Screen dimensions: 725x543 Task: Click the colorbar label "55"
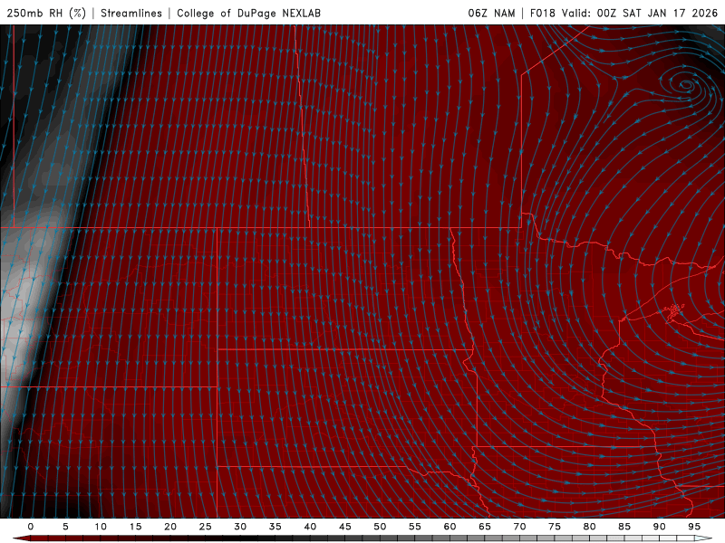click(415, 527)
